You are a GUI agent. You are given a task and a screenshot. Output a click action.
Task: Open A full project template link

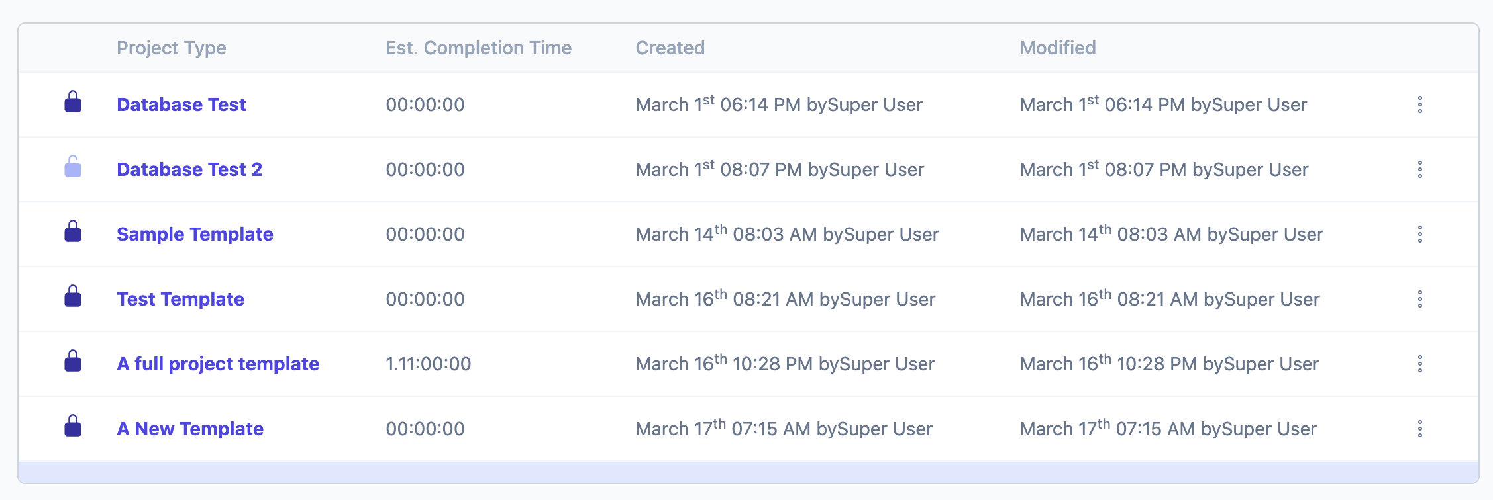pos(218,364)
